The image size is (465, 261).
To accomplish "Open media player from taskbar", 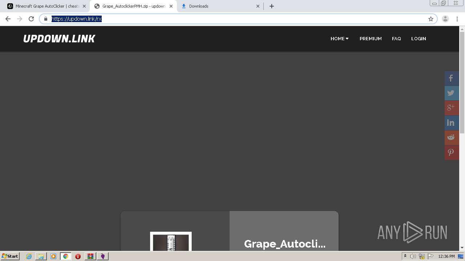I will click(53, 256).
